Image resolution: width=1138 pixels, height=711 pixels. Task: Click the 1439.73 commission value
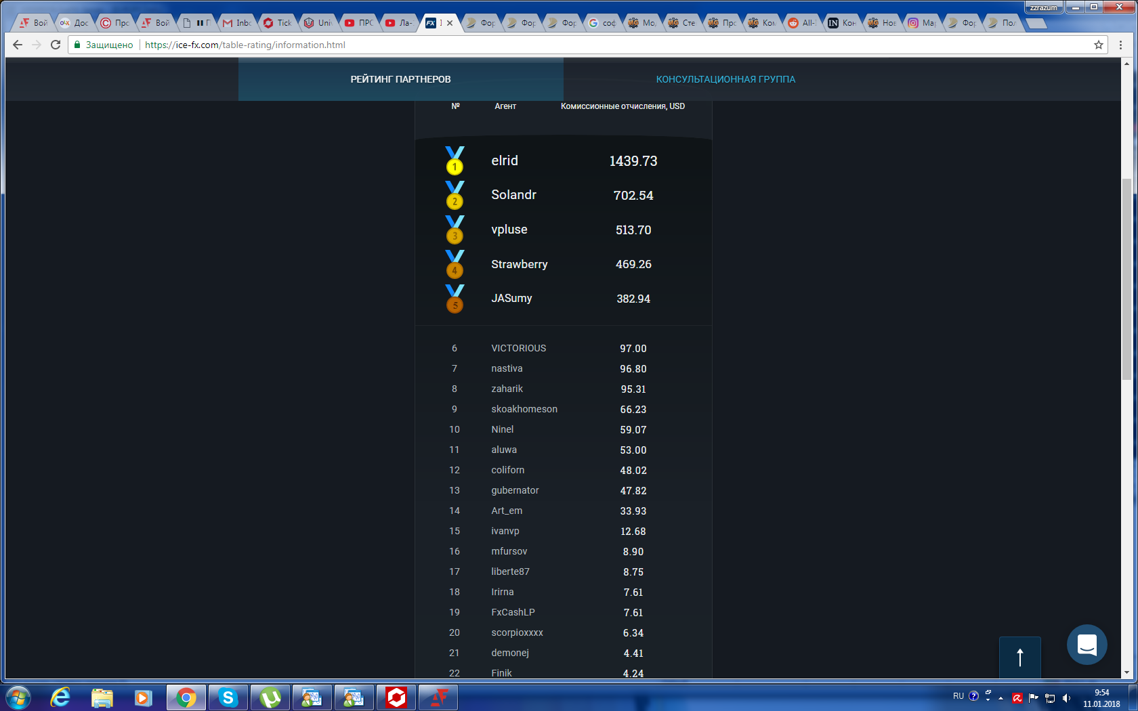(x=633, y=161)
